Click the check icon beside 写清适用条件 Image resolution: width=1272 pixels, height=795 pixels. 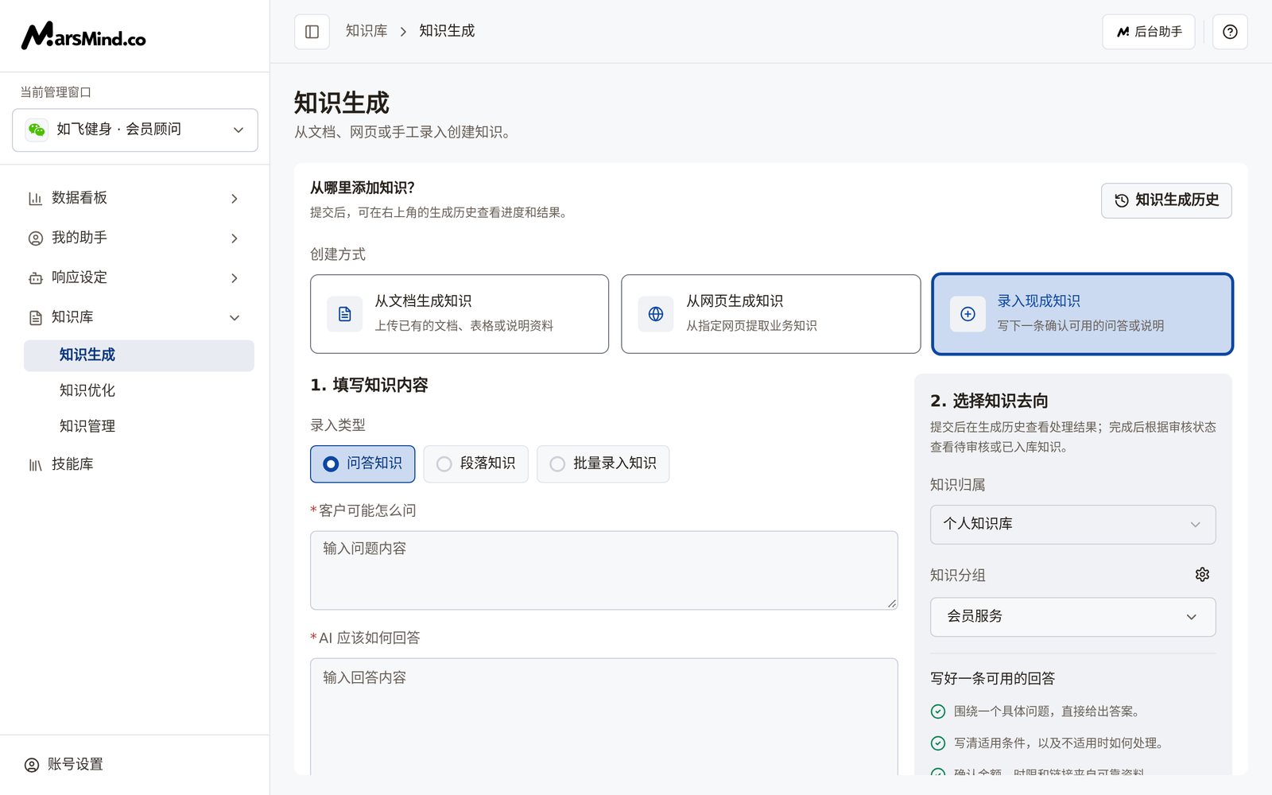pyautogui.click(x=938, y=743)
